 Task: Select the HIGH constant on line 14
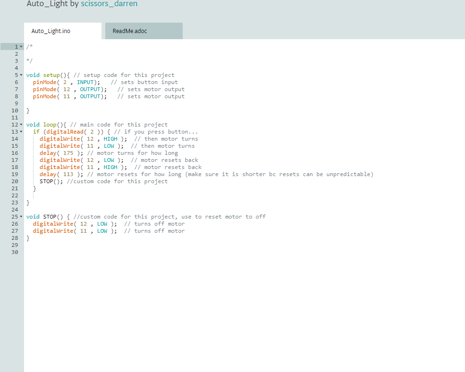point(110,138)
